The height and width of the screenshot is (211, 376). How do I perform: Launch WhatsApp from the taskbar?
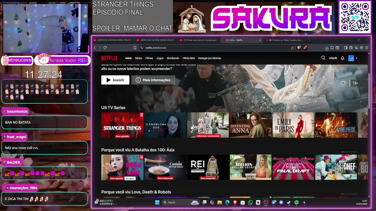250,202
